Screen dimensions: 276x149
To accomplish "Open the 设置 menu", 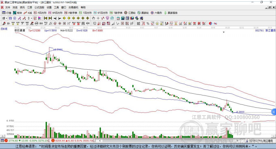I will [49, 7].
